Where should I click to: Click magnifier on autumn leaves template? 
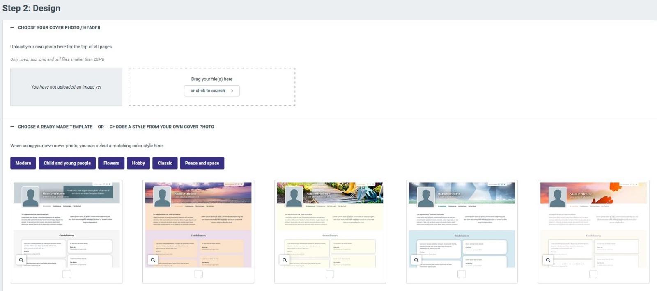point(548,260)
